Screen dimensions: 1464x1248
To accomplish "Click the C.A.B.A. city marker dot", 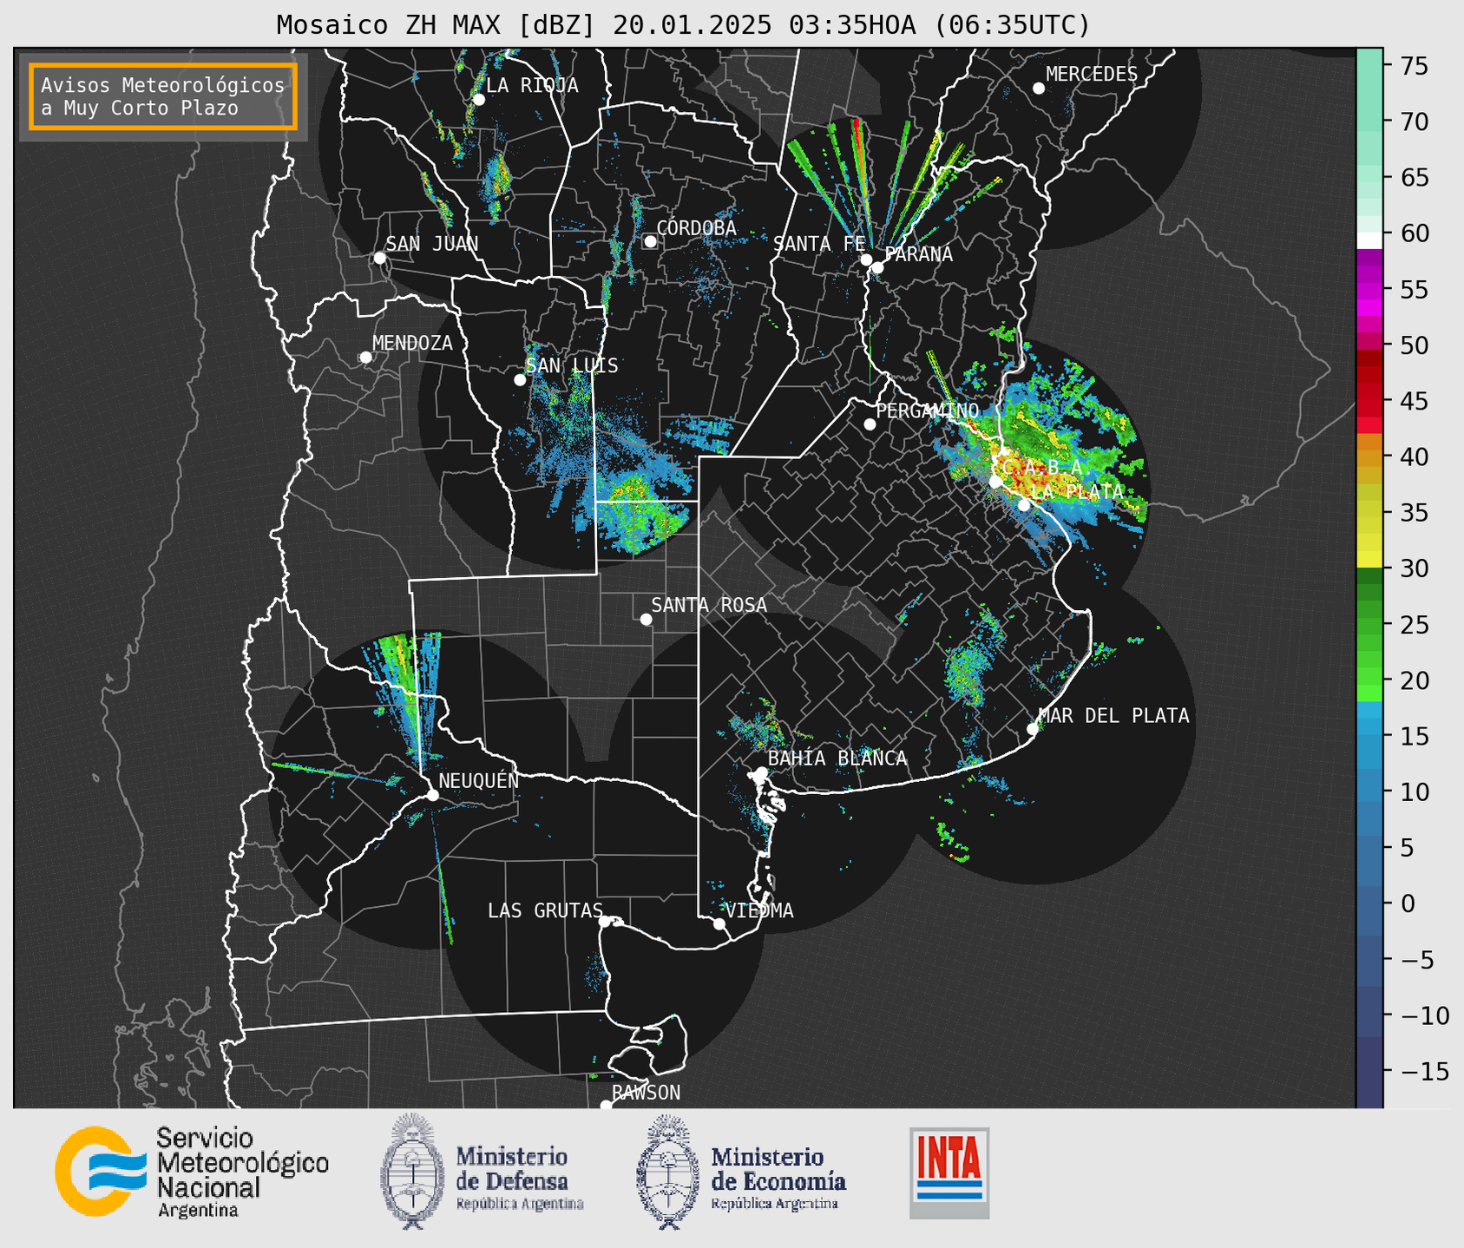I will click(x=995, y=482).
